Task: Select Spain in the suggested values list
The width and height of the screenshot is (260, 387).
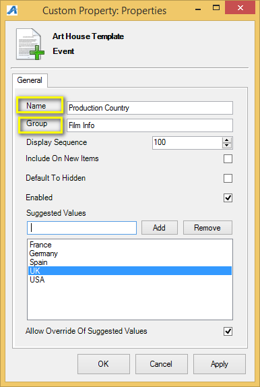Action: [x=130, y=262]
